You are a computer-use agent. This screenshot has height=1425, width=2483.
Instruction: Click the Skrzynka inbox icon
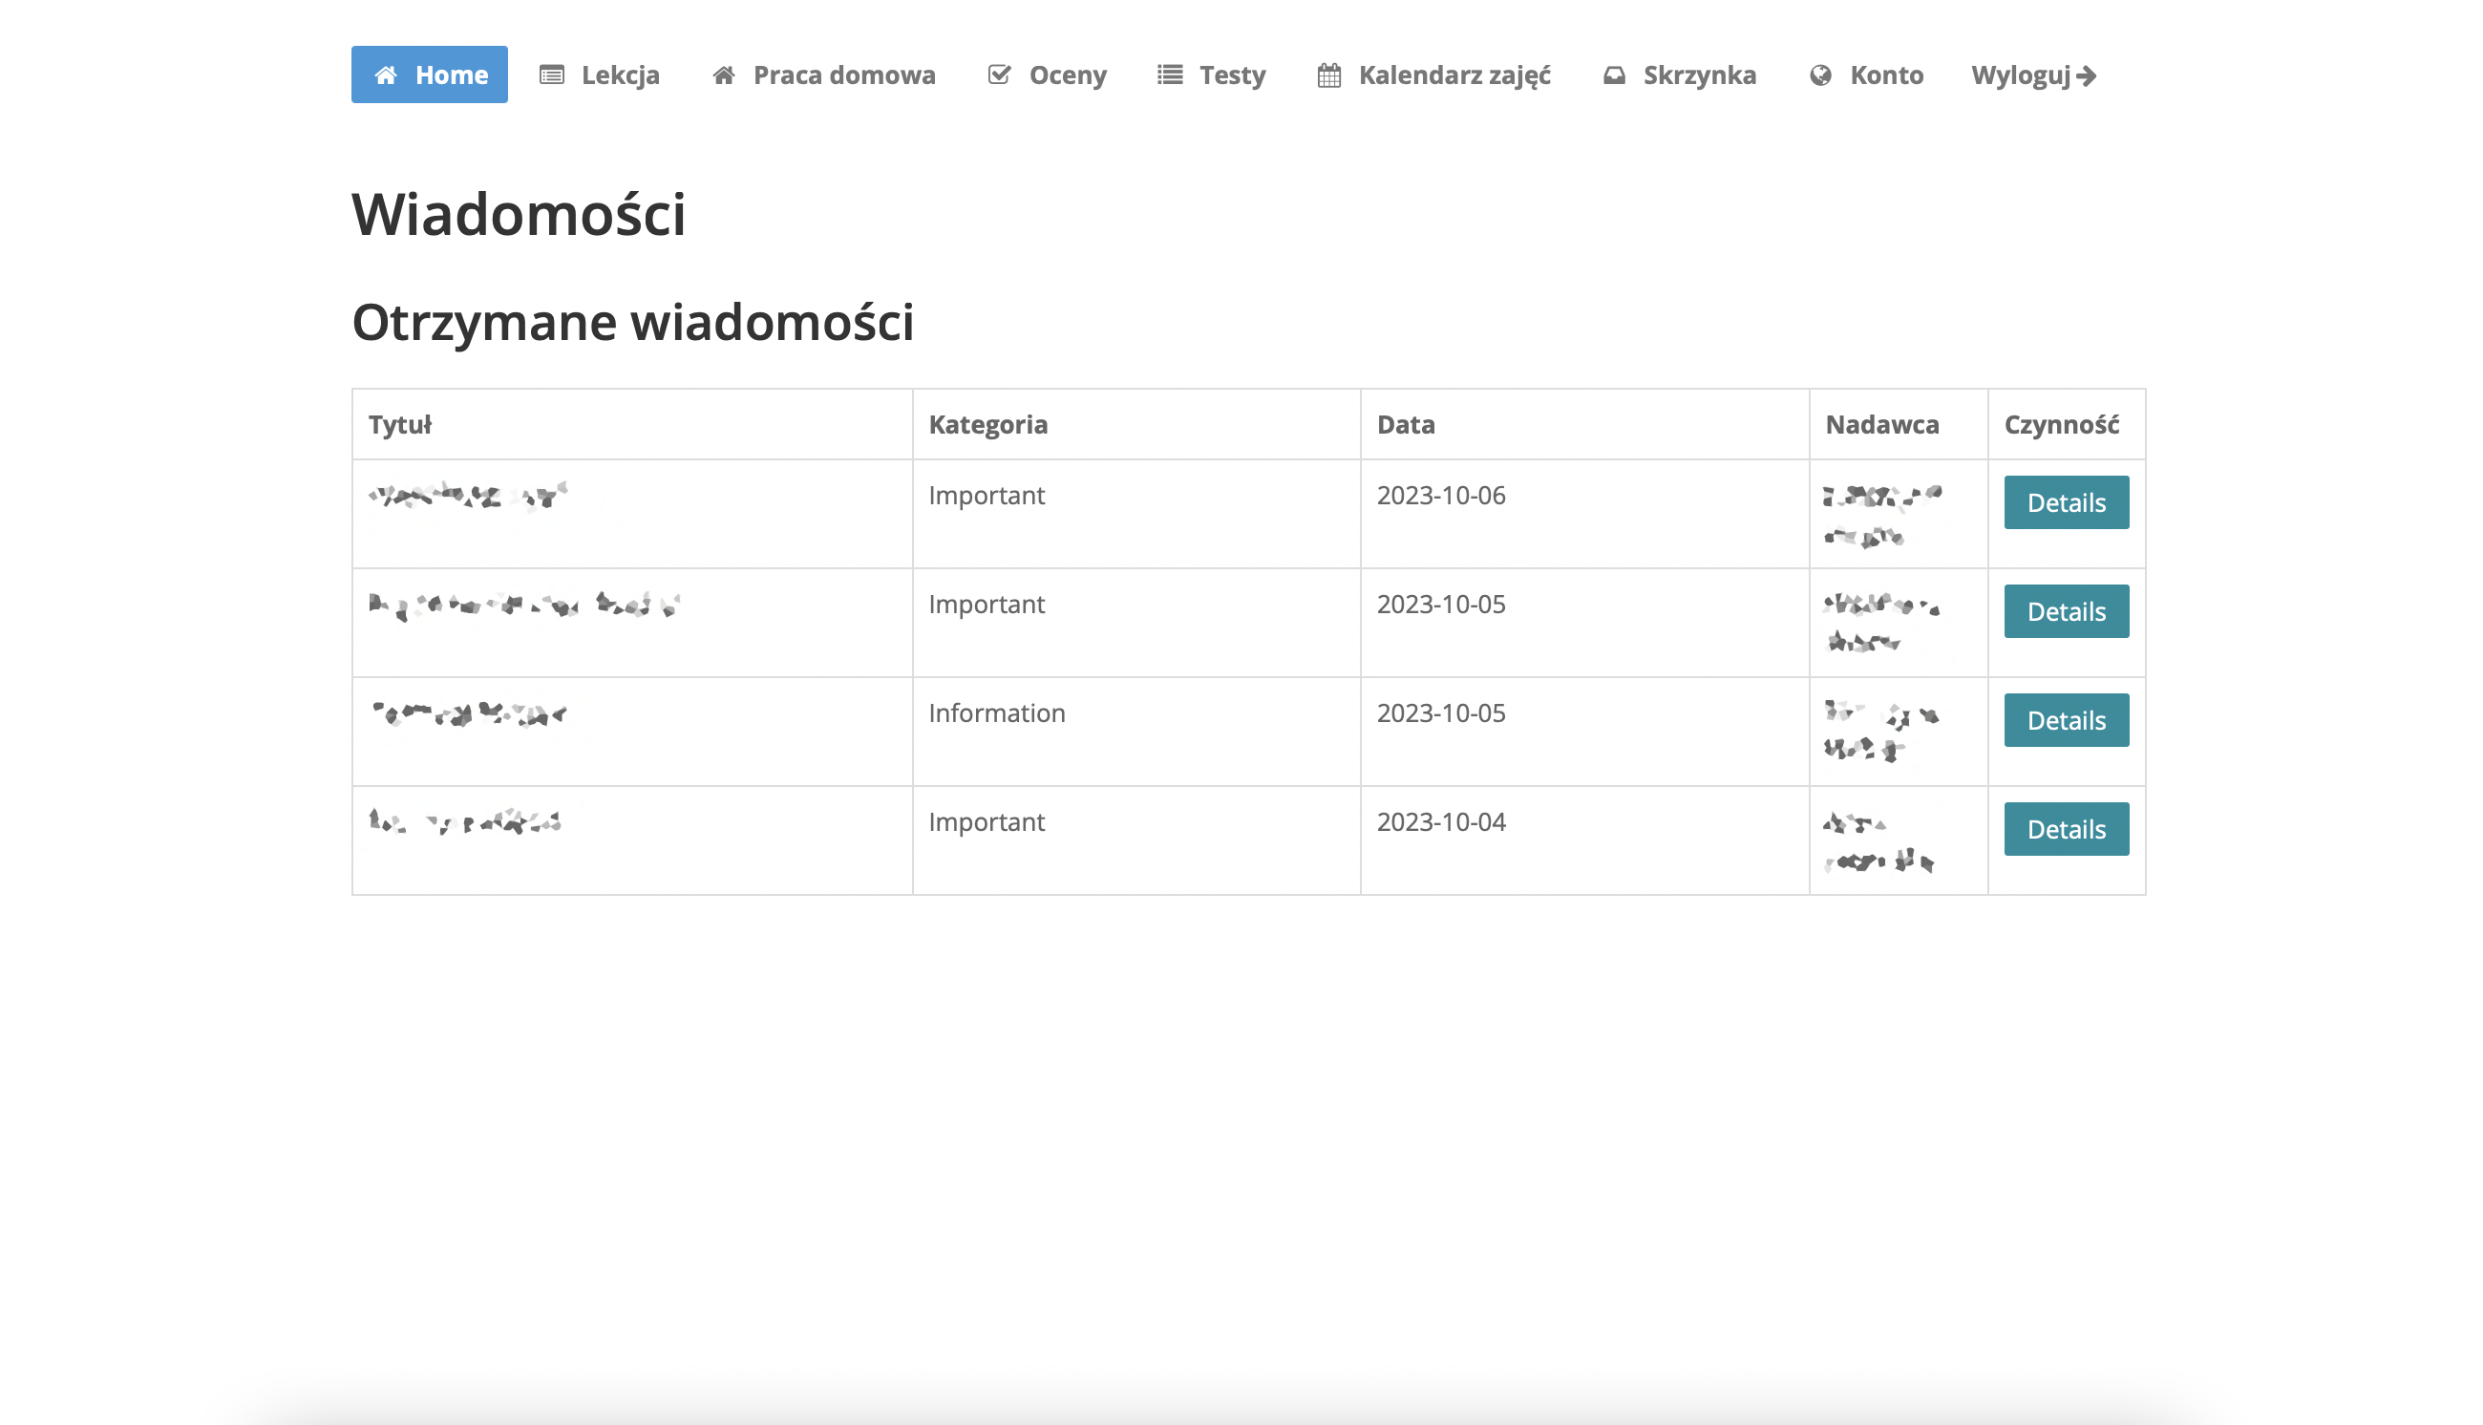(1614, 75)
